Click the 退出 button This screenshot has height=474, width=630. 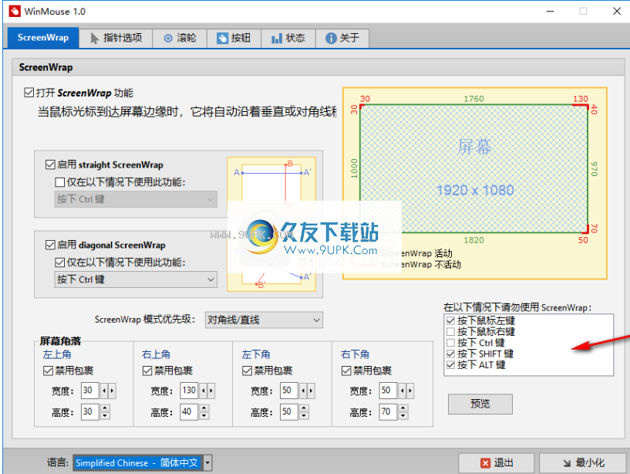(x=496, y=463)
